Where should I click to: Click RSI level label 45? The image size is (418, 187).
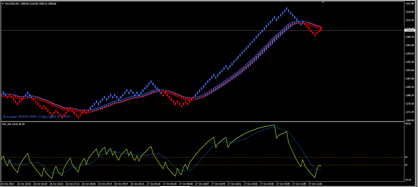click(406, 165)
